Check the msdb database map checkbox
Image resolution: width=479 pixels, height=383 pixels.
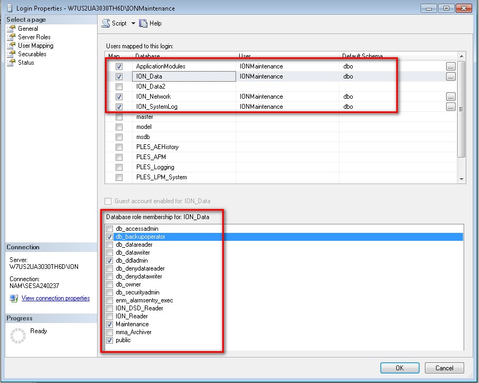(x=119, y=137)
